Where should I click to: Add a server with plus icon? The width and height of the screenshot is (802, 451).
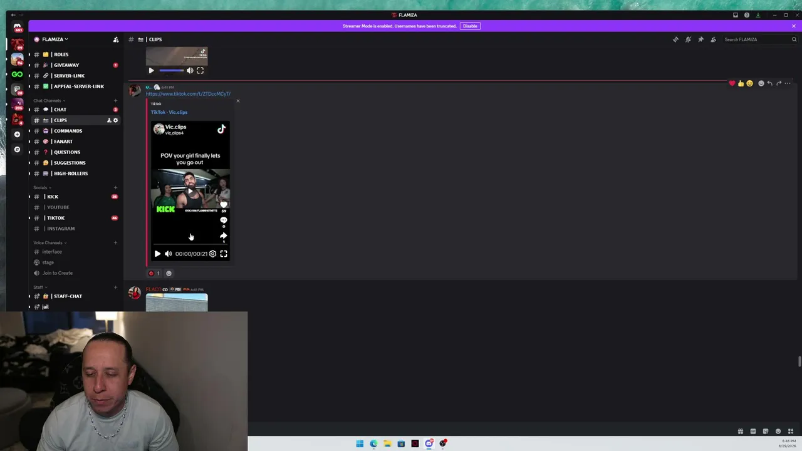(17, 134)
